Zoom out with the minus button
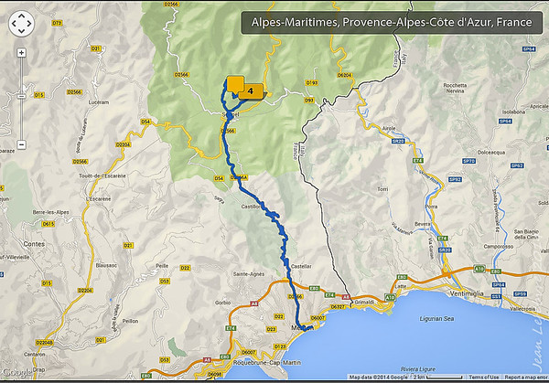 click(21, 144)
